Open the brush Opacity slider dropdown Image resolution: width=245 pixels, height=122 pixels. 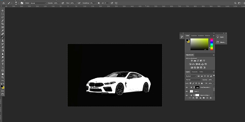click(x=59, y=3)
